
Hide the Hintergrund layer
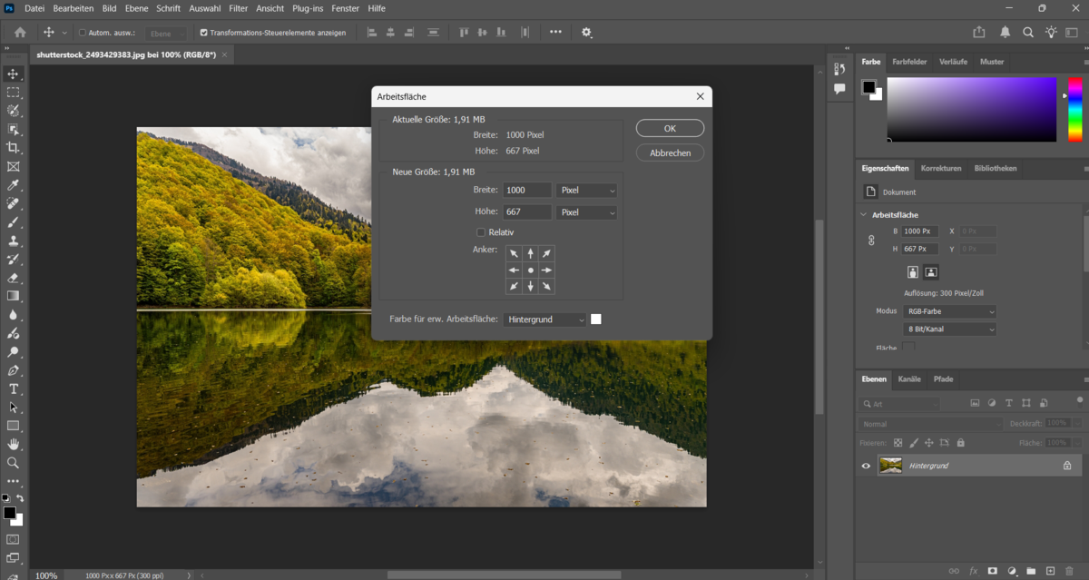pos(865,465)
